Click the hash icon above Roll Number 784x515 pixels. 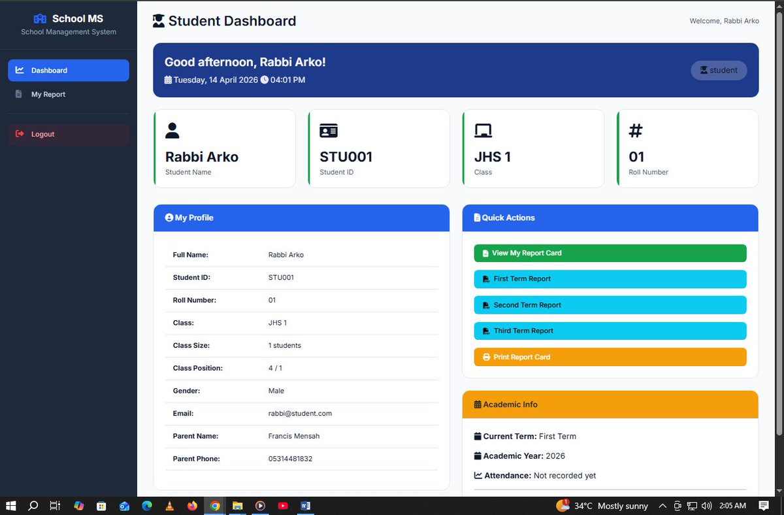point(636,131)
